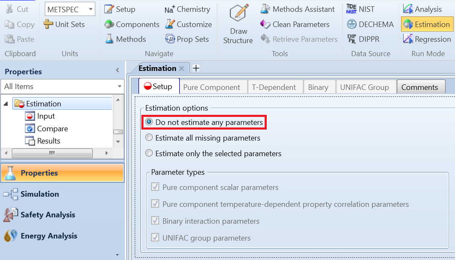Open the Comments tab
The width and height of the screenshot is (455, 260).
coord(421,87)
